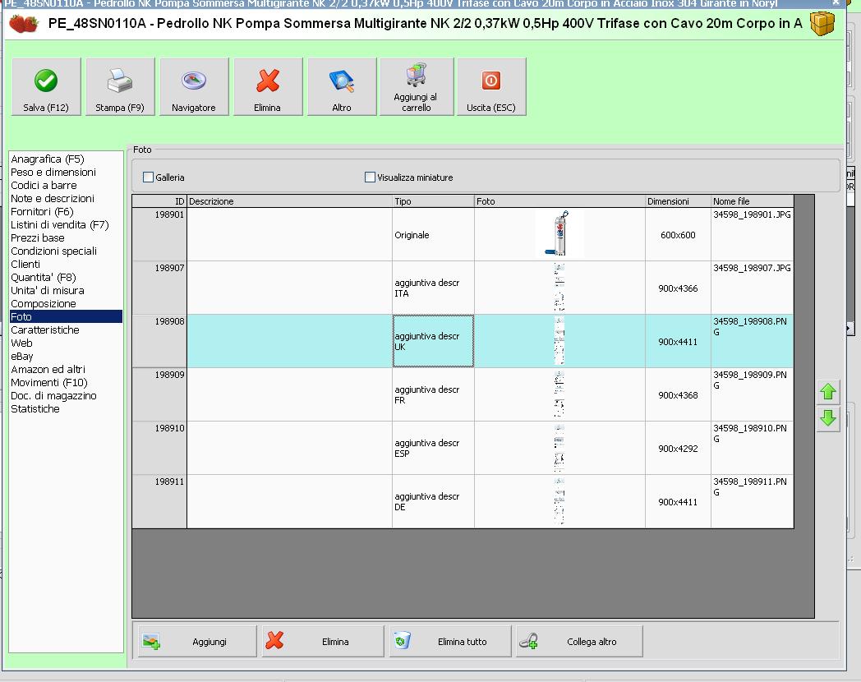Viewport: 861px width, 682px height.
Task: Click the Elimina tutto button
Action: (450, 642)
